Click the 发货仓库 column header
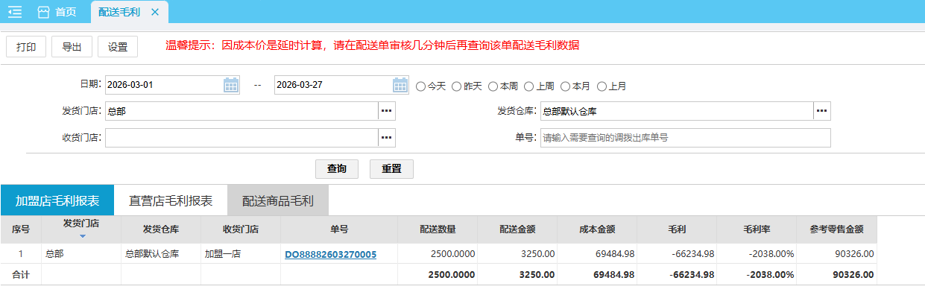The width and height of the screenshot is (925, 301). (x=161, y=229)
